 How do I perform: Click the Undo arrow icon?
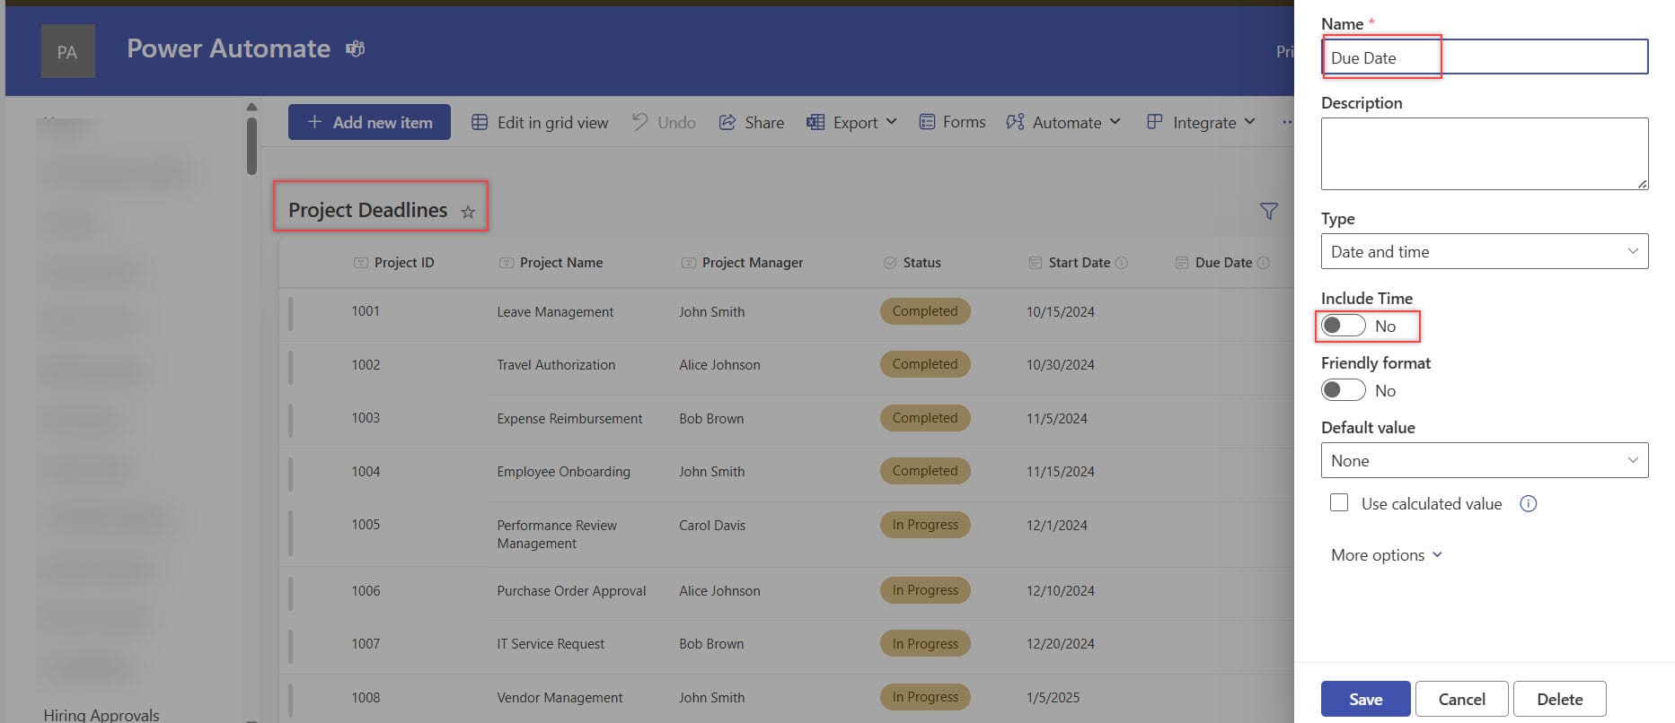coord(640,121)
